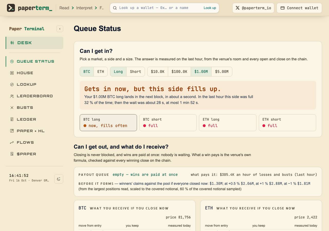Click the Ledger sidebar icon
329x231 pixels.
pos(12,119)
